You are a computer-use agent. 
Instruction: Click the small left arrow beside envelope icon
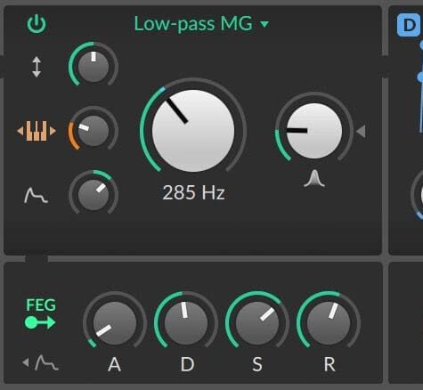point(26,362)
